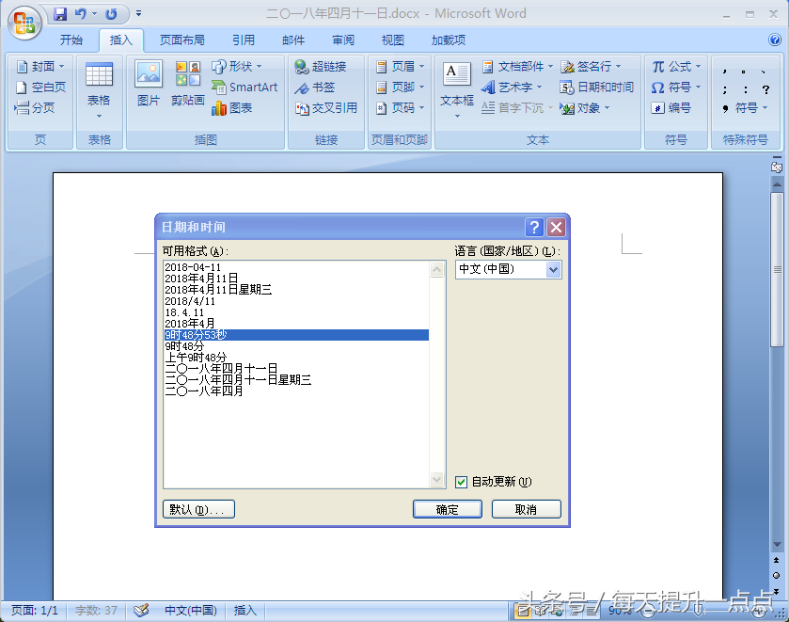Click the Office button logo
789x622 pixels.
24,23
